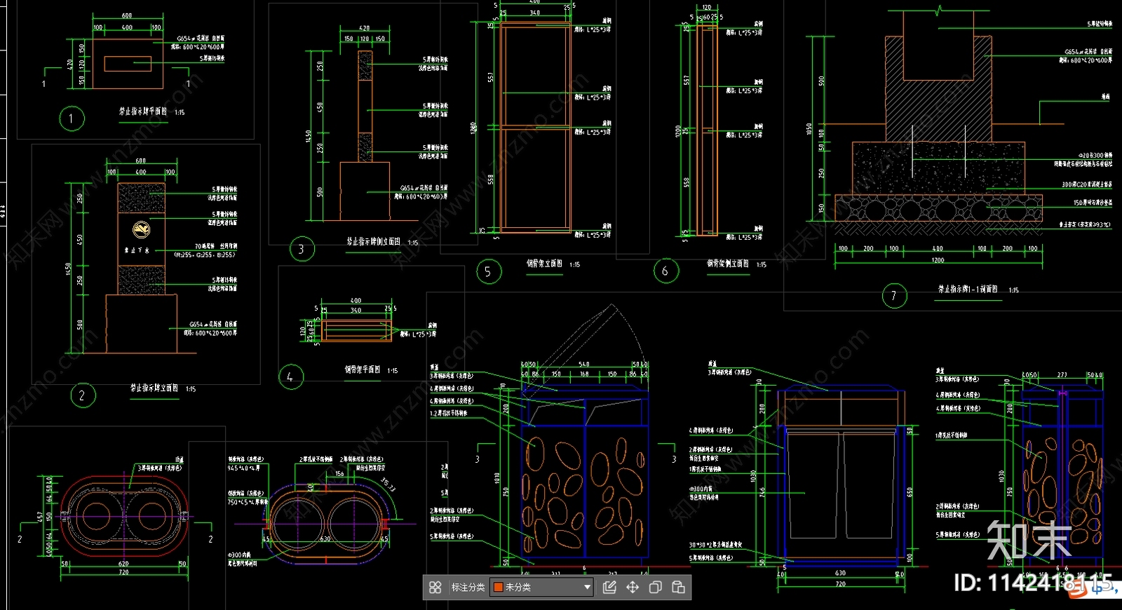Open the four-squares category grid icon
1122x610 pixels.
(x=435, y=588)
